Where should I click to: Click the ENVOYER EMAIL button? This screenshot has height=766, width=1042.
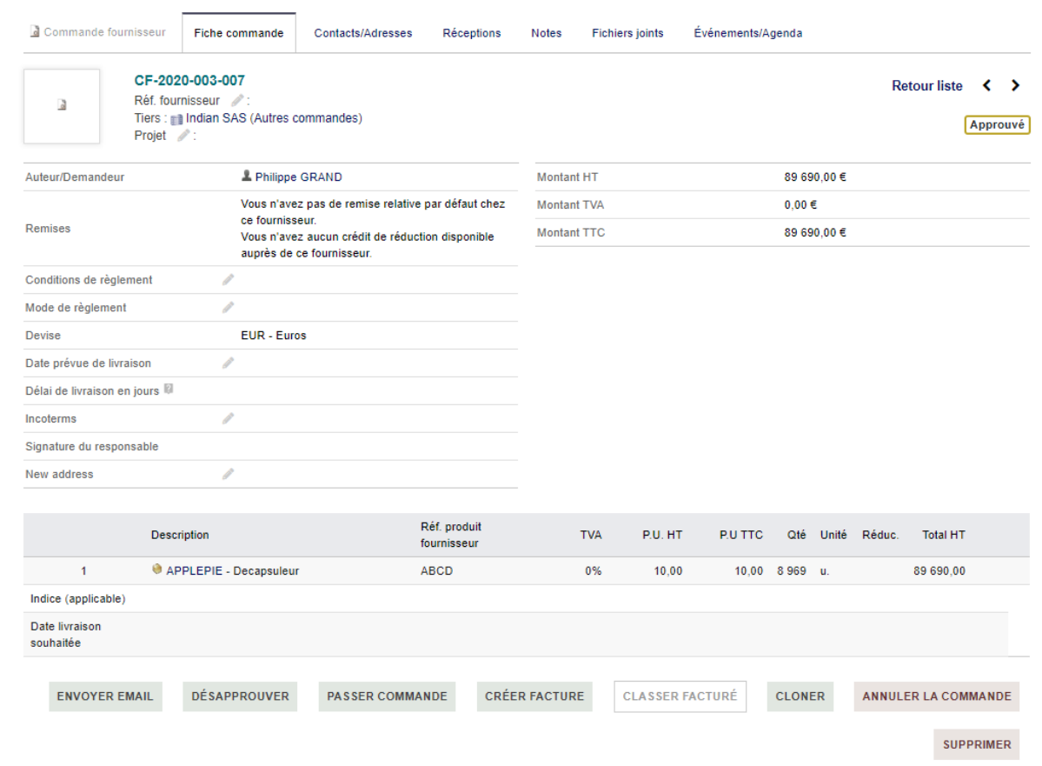[105, 696]
